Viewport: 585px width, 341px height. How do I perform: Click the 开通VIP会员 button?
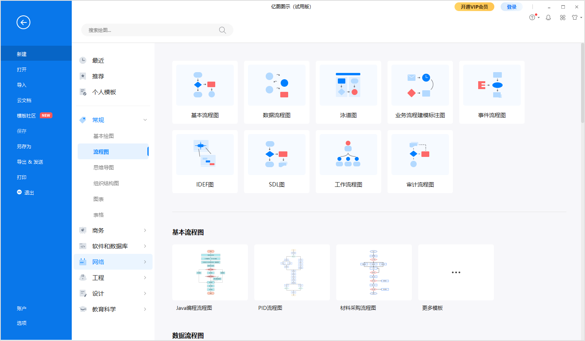(x=474, y=7)
